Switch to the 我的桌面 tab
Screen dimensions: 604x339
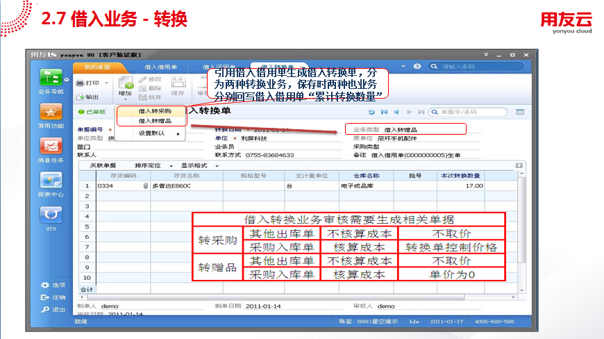[x=97, y=67]
